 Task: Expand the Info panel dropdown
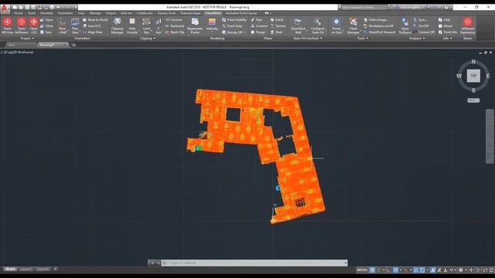447,39
